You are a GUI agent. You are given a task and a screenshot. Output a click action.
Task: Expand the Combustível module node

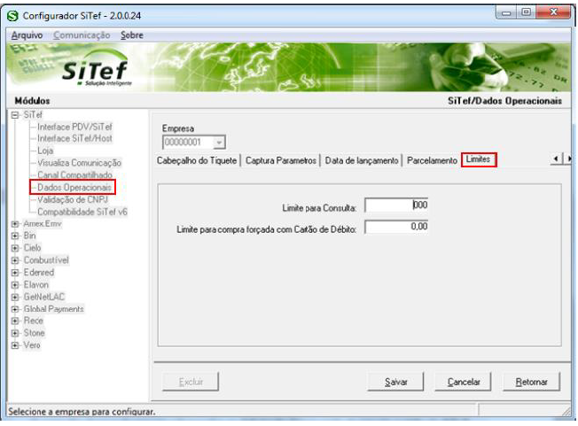[15, 260]
